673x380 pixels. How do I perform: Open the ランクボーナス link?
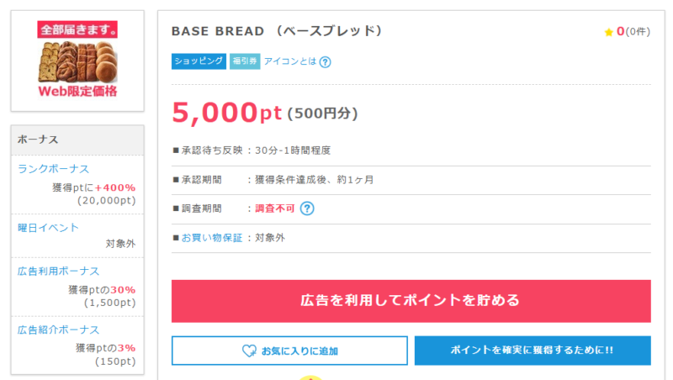click(x=53, y=169)
